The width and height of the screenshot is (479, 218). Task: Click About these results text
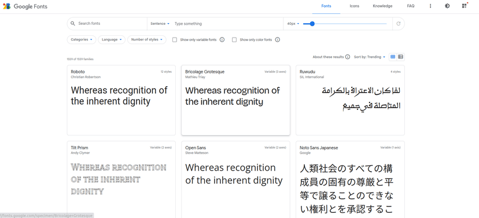328,57
